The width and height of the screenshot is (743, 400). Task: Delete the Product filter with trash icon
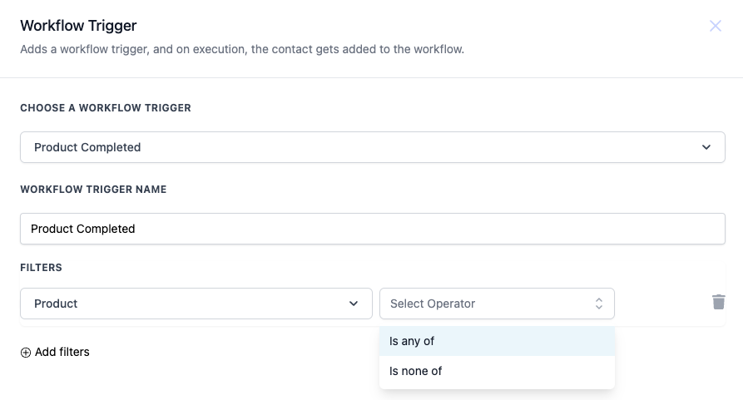pos(719,302)
